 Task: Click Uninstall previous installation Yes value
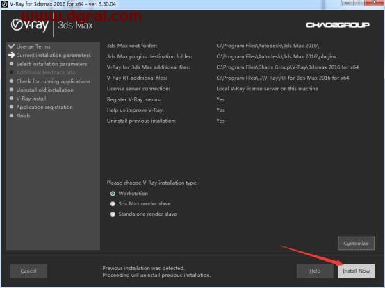click(x=220, y=121)
